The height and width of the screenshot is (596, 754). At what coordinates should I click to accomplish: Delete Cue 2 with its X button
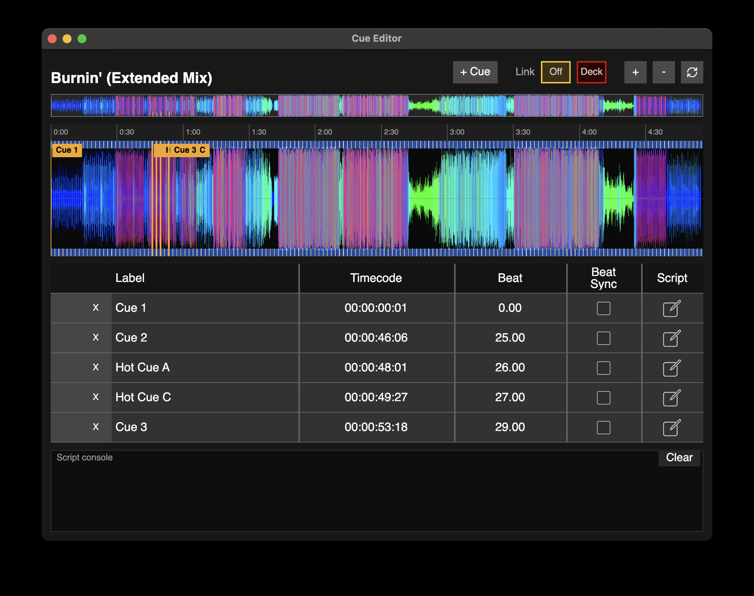tap(96, 338)
